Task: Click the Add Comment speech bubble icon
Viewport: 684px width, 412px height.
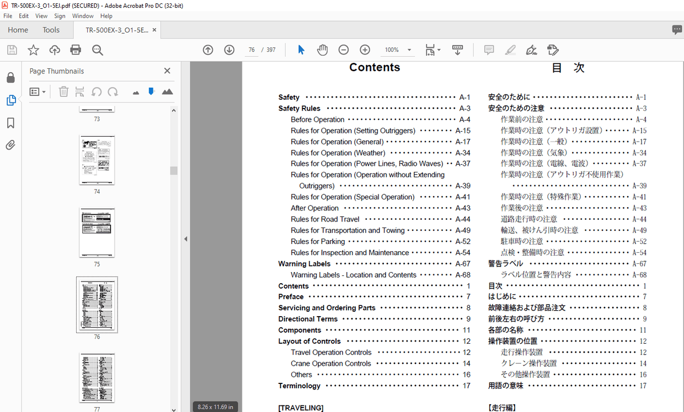Action: coord(489,50)
